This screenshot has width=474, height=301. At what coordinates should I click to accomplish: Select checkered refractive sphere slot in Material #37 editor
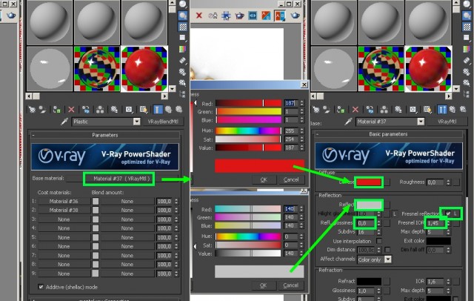(x=381, y=68)
